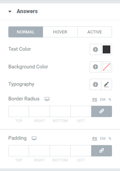Open the empty Background Color swatch
This screenshot has width=120, height=171.
click(x=106, y=67)
